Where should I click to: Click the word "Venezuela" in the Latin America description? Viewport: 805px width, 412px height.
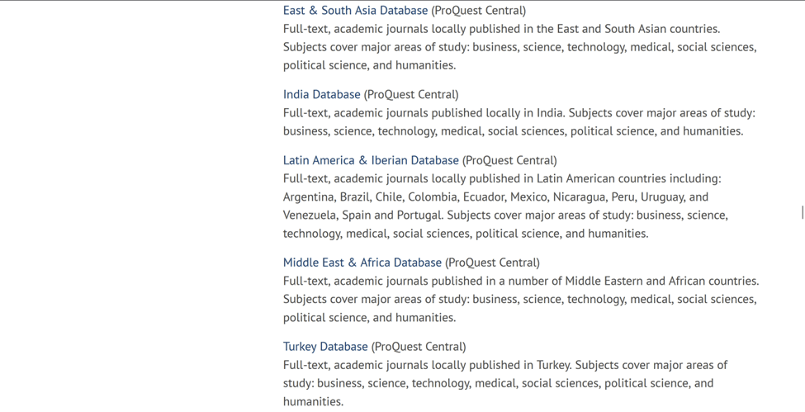click(x=310, y=215)
